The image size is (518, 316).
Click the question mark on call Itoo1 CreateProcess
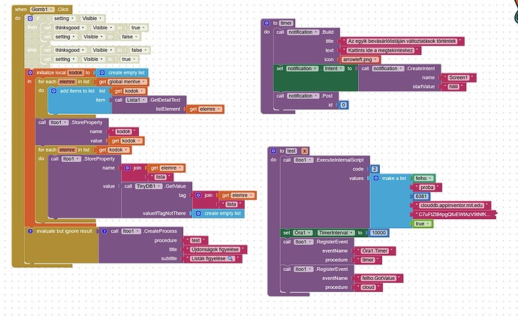104,231
